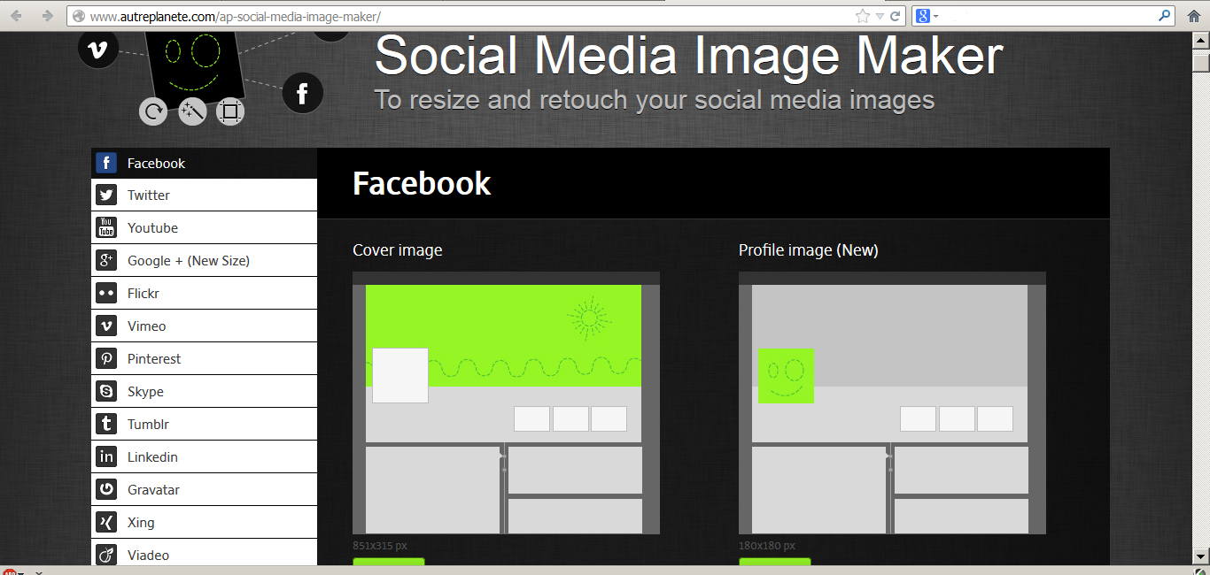
Task: Click the magic wand retouch icon
Action: [192, 111]
